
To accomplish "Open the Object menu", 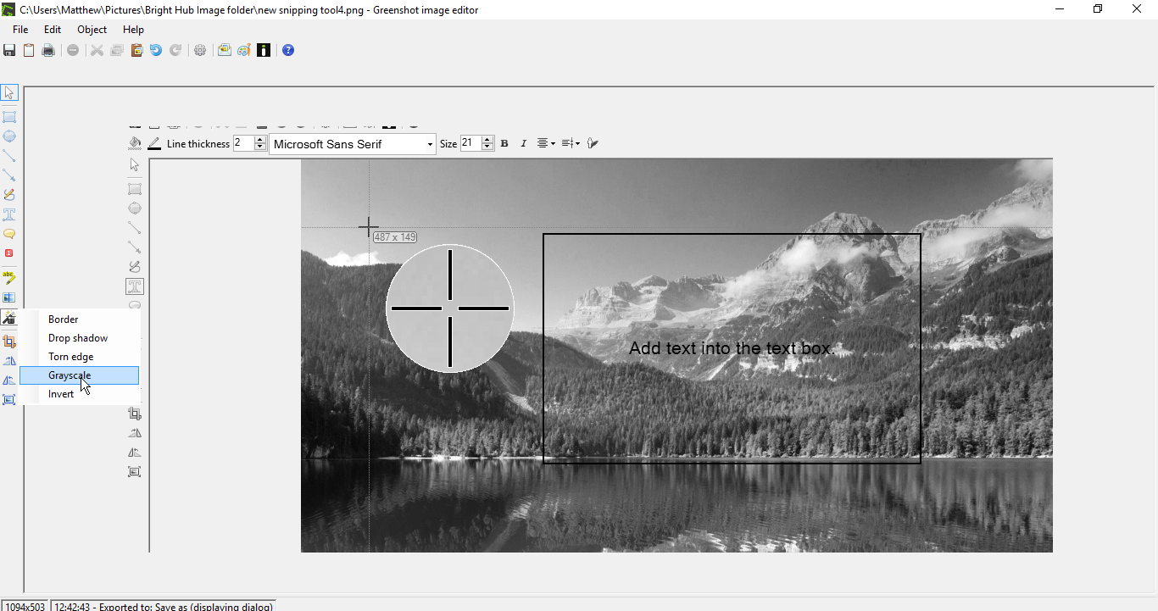I will (x=92, y=29).
